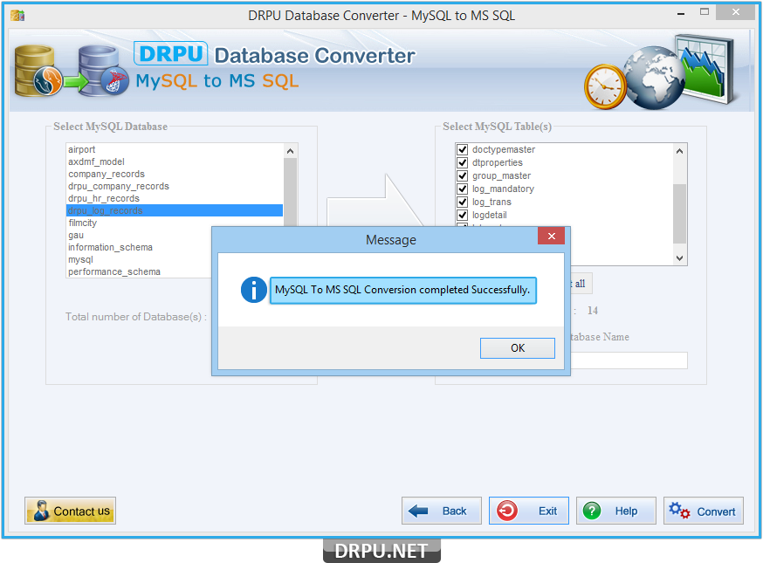This screenshot has width=763, height=563.
Task: Click the tables list scroll up arrow
Action: (680, 151)
